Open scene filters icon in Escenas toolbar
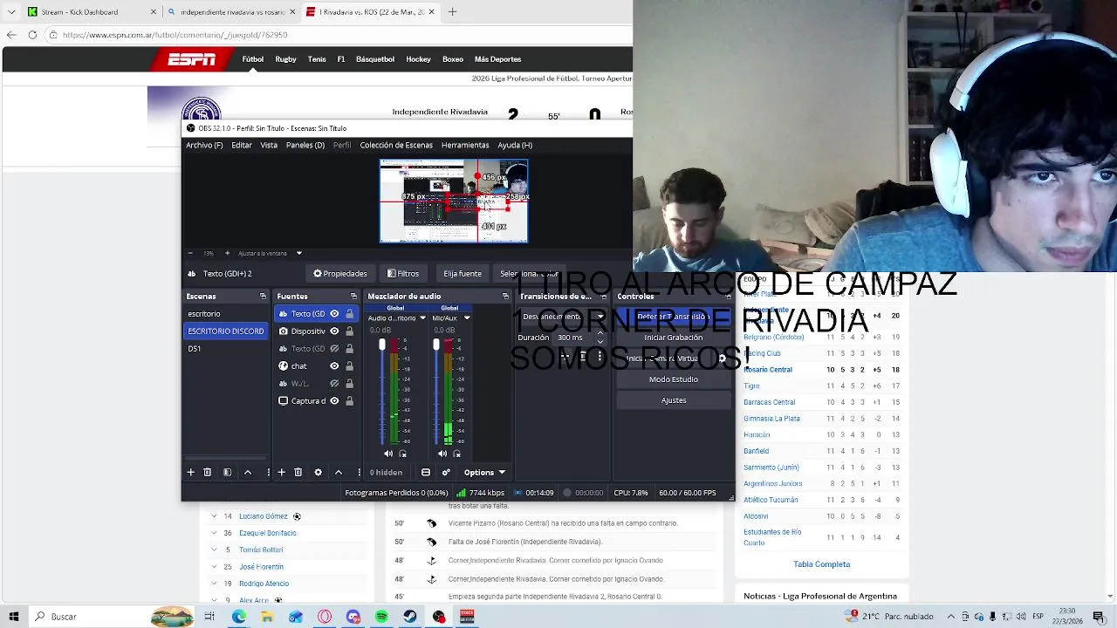Screen dimensions: 1117x628 pos(227,472)
